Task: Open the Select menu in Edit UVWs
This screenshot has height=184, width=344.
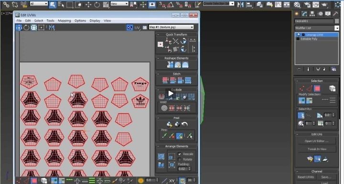Action: (39, 20)
